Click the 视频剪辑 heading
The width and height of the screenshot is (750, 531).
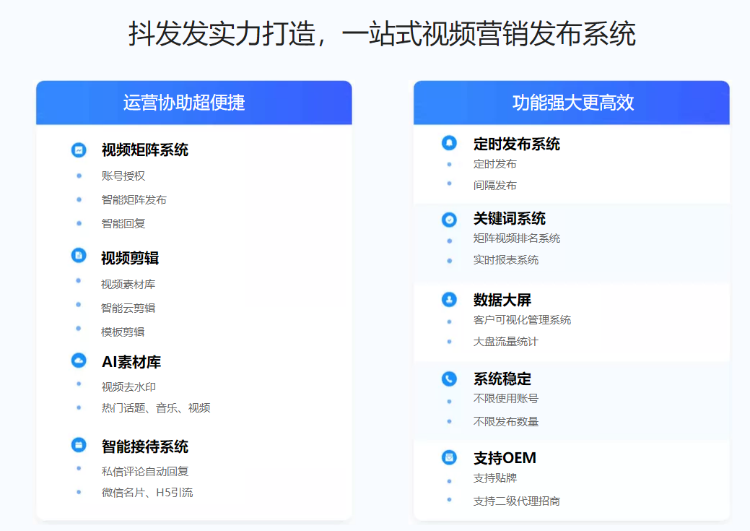[130, 259]
